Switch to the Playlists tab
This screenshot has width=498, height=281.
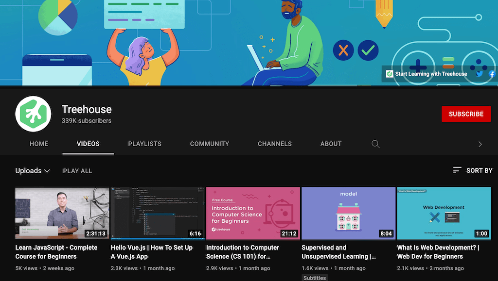145,144
